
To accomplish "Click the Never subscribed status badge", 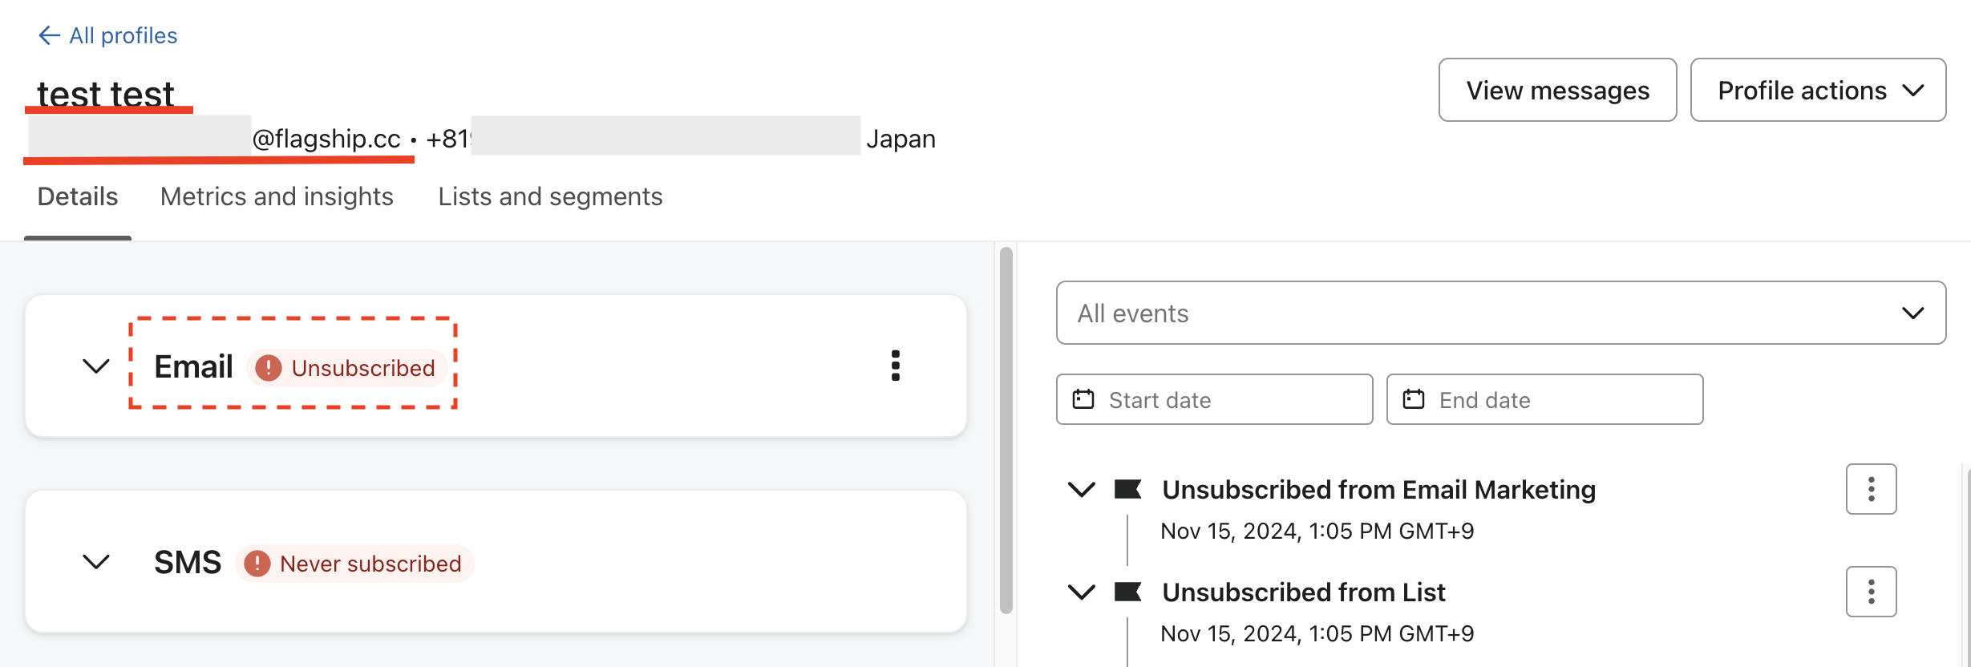I will (x=354, y=564).
